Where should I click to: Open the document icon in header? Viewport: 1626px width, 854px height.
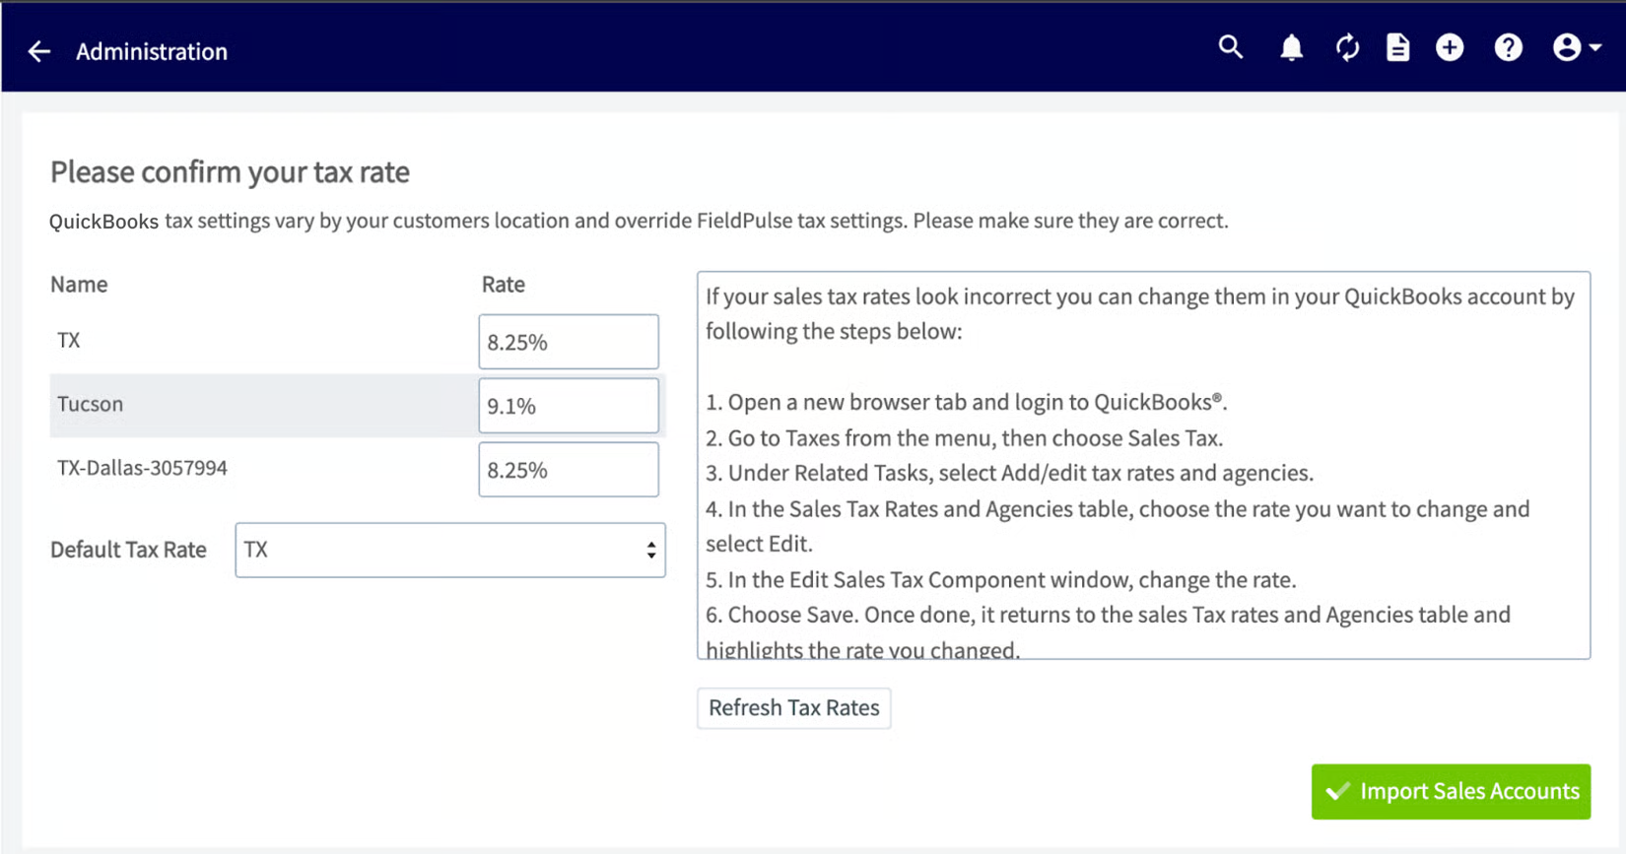click(1397, 47)
